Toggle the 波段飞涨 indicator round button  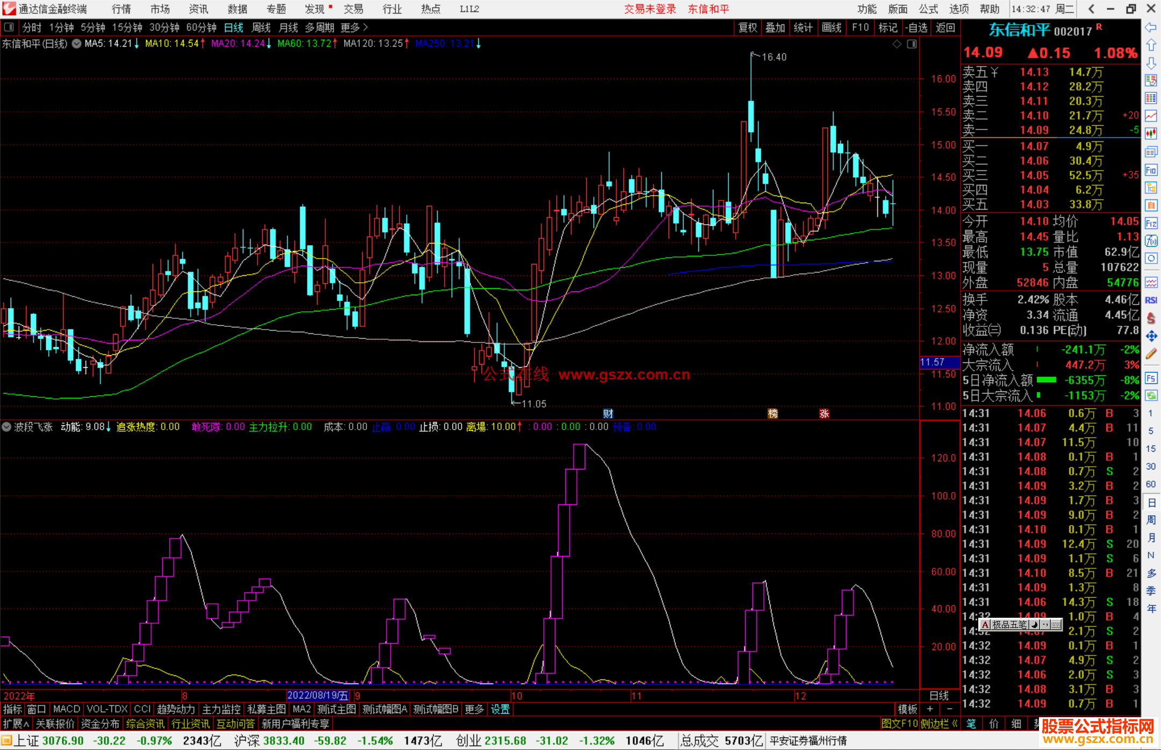pos(7,427)
